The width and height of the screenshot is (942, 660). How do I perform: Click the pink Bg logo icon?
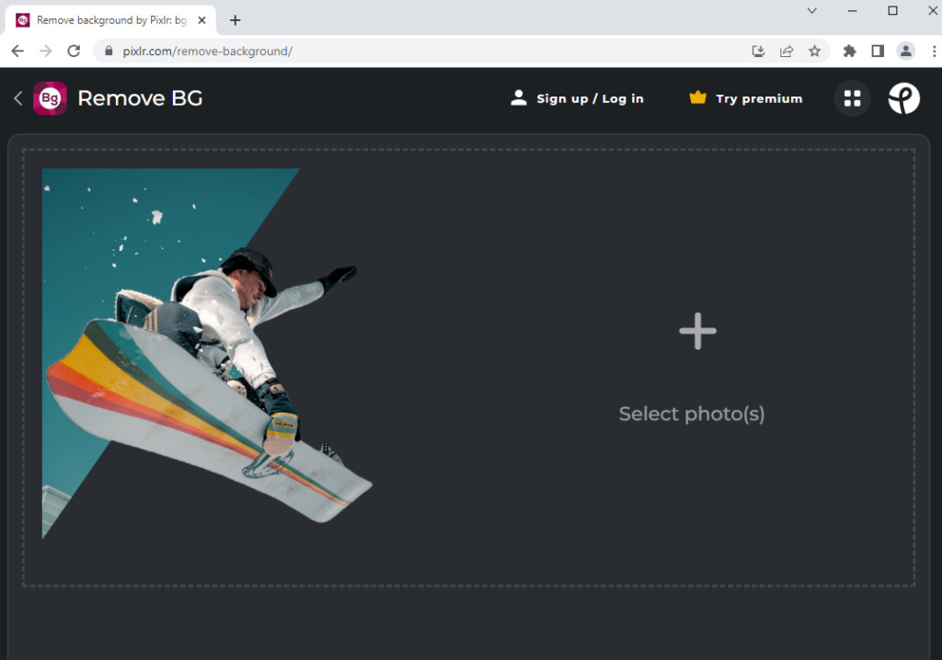pyautogui.click(x=50, y=98)
